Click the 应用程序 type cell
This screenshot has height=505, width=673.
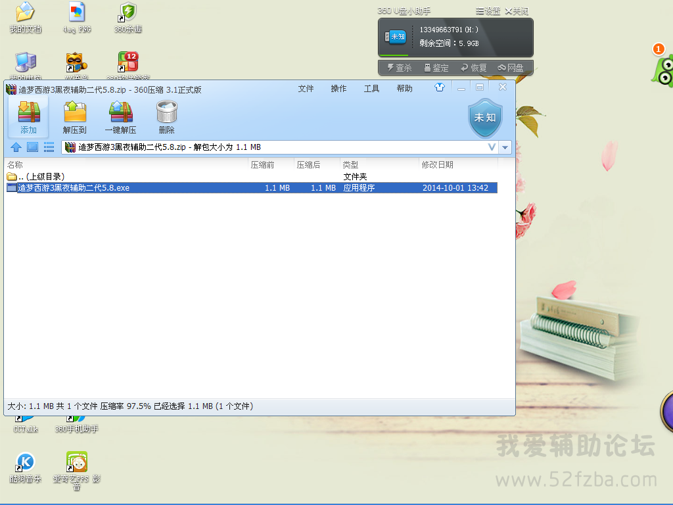(x=360, y=187)
